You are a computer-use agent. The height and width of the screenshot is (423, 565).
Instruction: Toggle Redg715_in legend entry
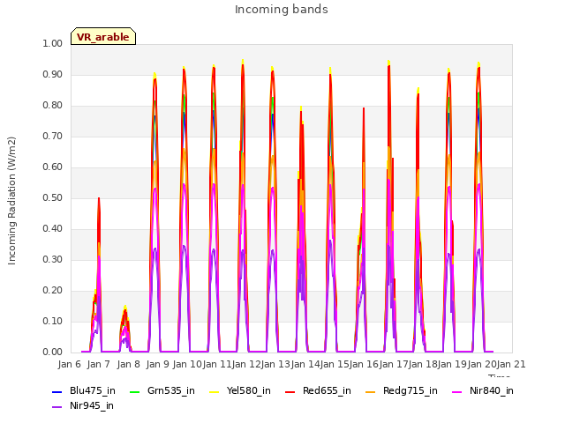(x=402, y=390)
